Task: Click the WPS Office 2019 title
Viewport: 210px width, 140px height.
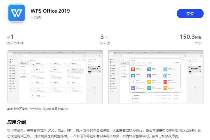Action: [x=50, y=11]
